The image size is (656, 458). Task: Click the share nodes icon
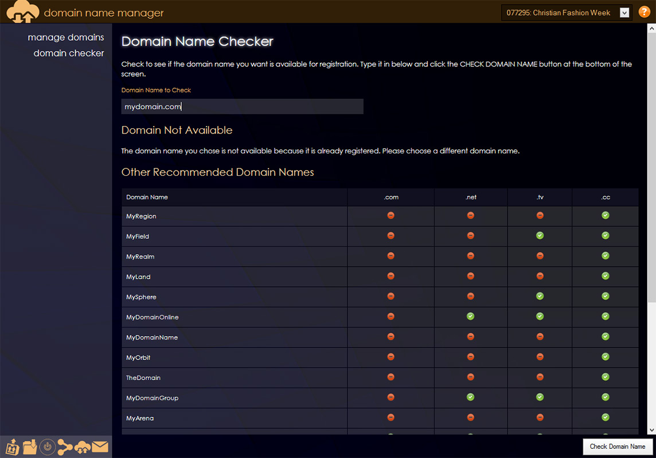[65, 446]
